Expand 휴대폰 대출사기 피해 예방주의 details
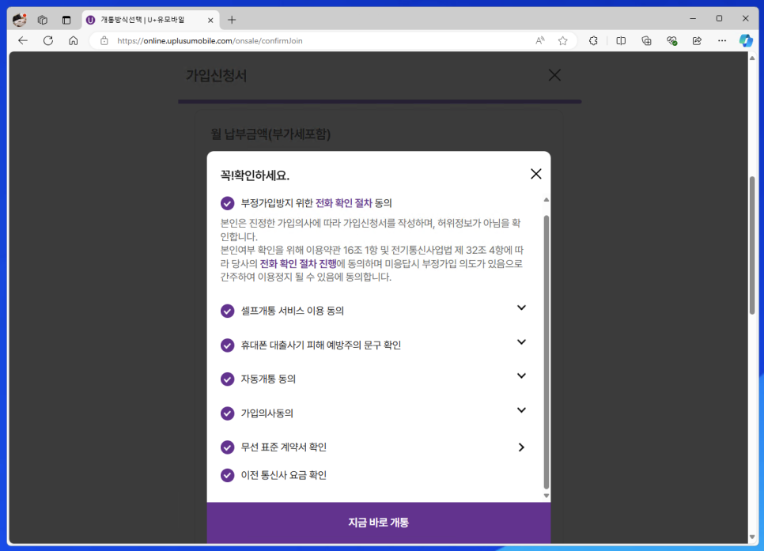Viewport: 764px width, 551px height. pos(521,342)
